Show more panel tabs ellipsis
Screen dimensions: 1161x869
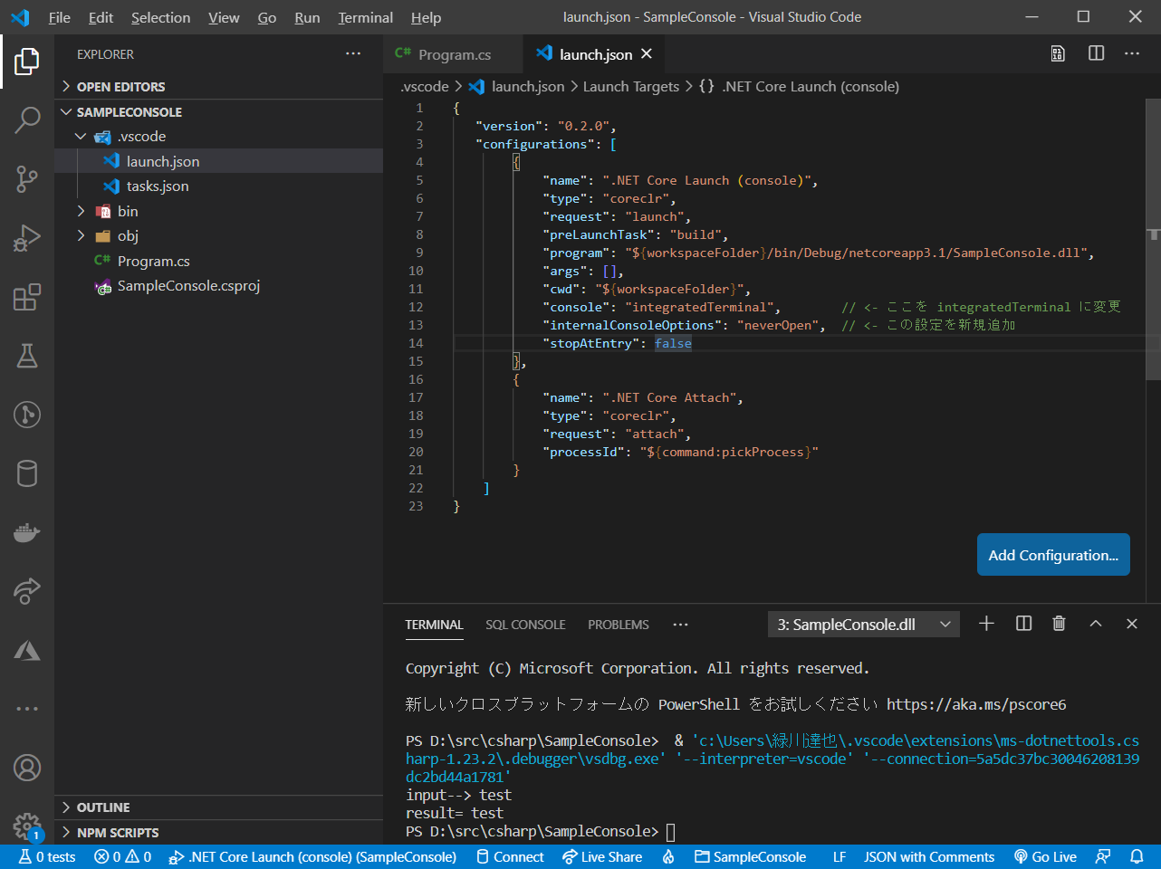pyautogui.click(x=680, y=625)
